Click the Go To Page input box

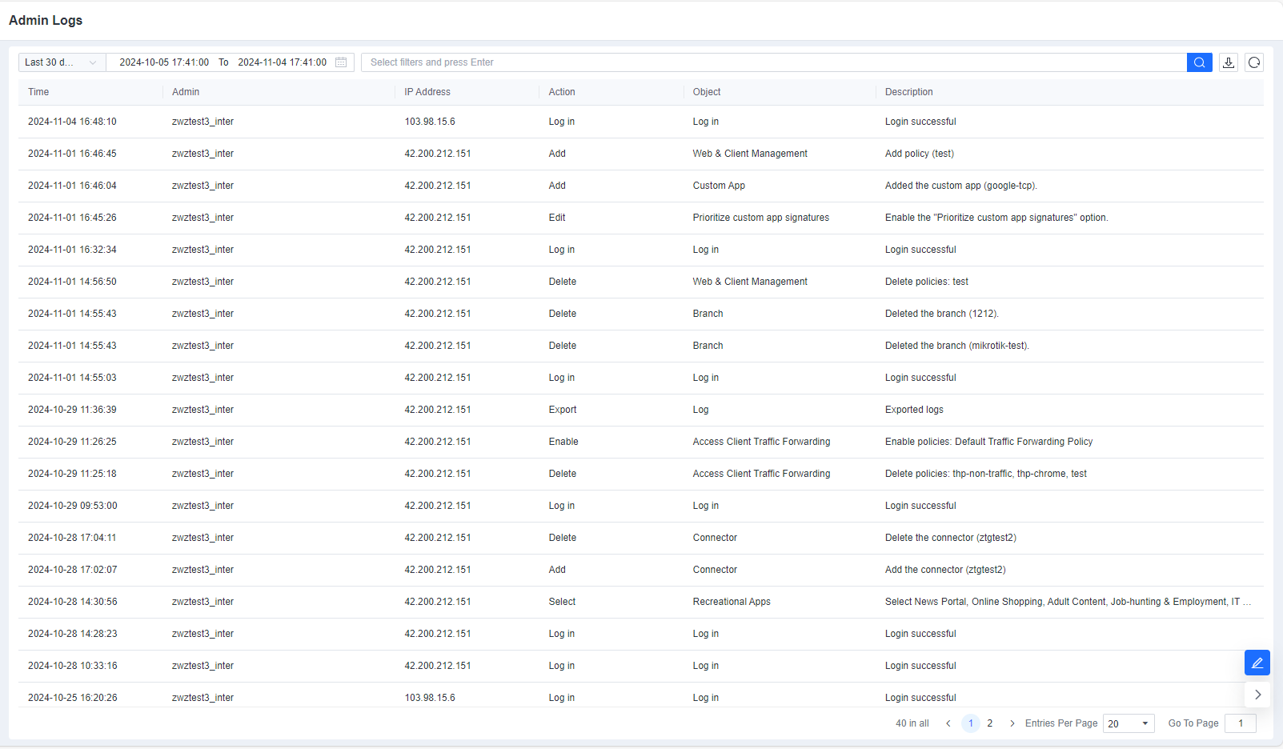(1241, 723)
